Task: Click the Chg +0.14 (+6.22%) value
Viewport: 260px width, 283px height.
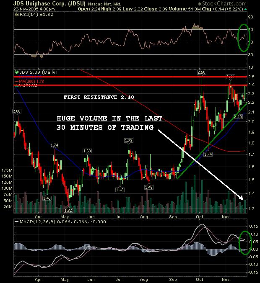Action: 222,9
